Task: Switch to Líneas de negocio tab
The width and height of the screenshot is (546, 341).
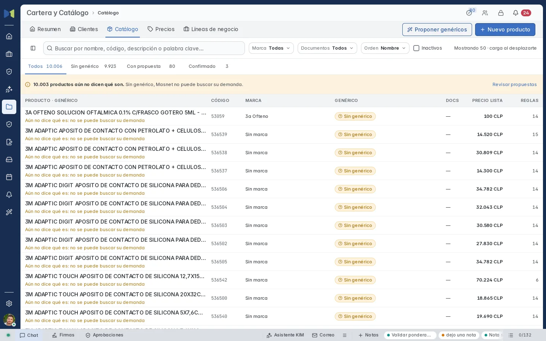Action: [x=211, y=29]
